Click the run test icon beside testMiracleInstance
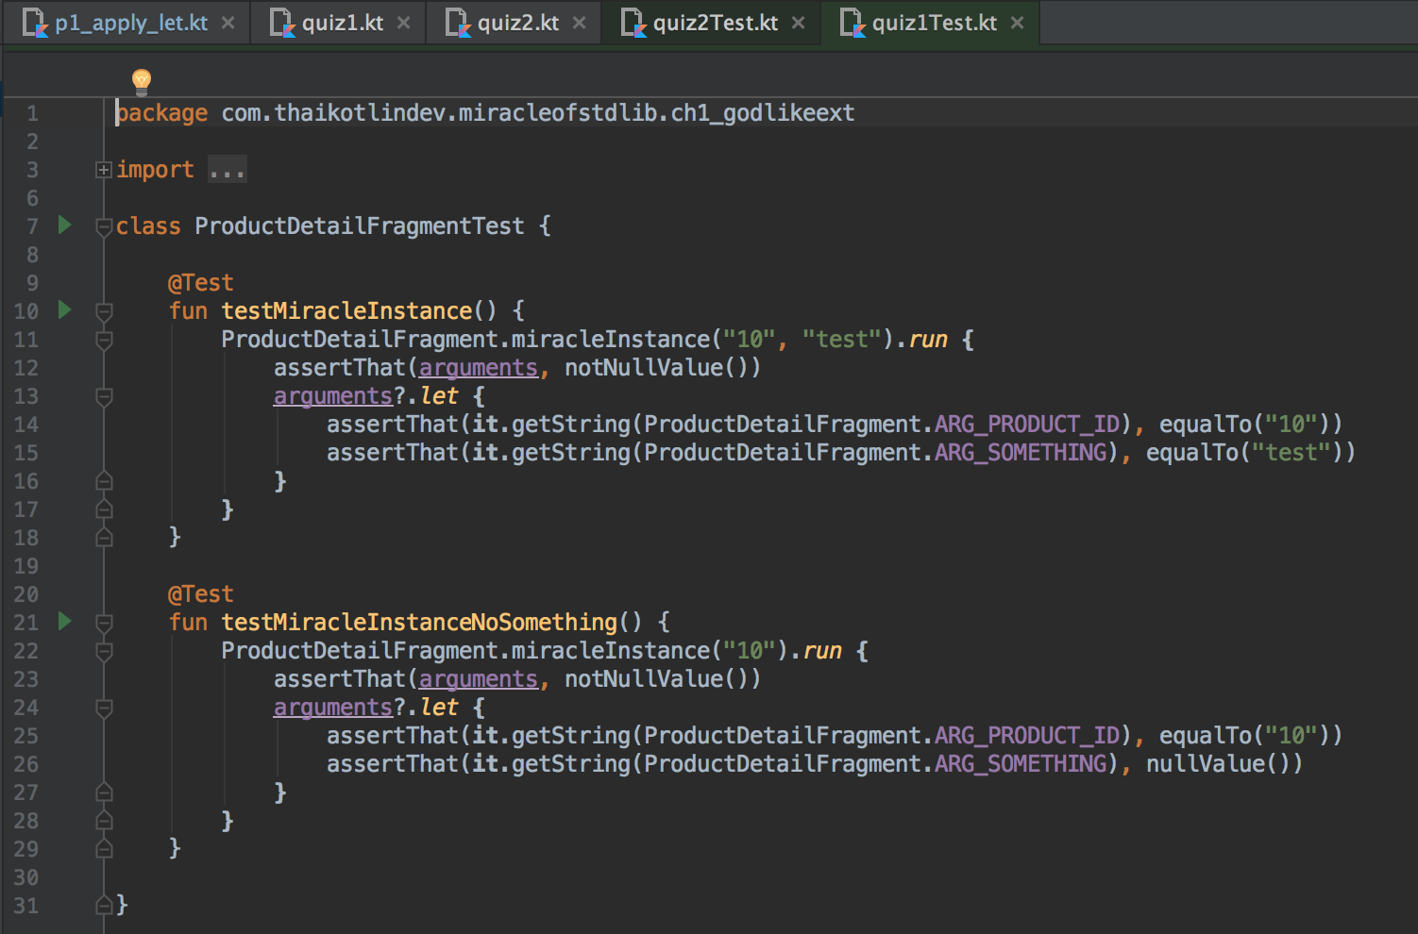This screenshot has width=1418, height=934. [63, 310]
